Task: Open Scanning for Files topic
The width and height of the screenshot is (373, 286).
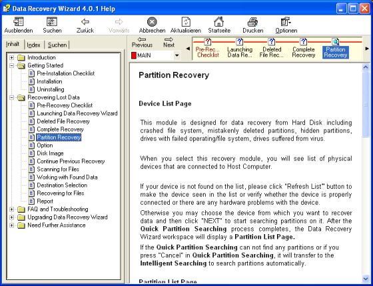Action: pos(58,170)
